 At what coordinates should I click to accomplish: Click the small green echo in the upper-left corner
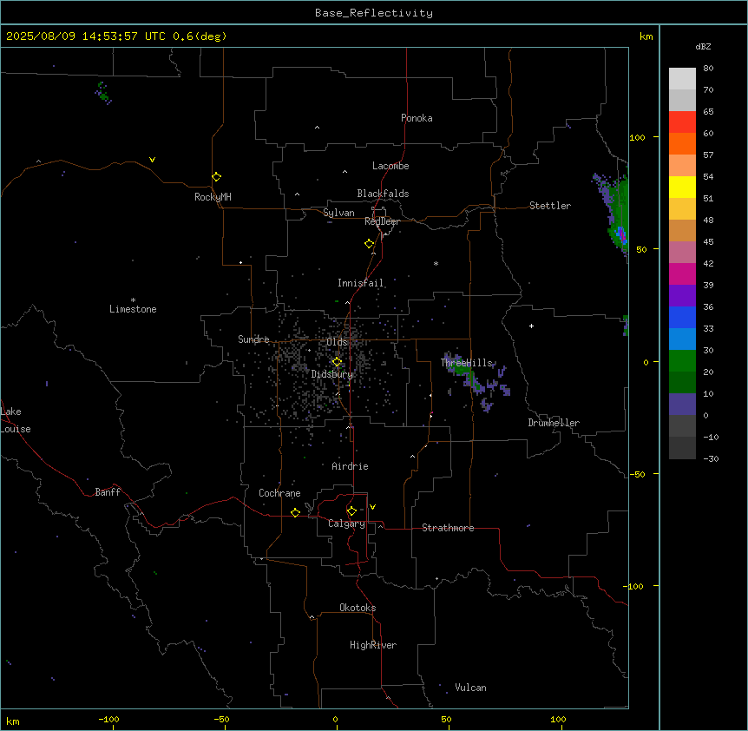coord(102,92)
